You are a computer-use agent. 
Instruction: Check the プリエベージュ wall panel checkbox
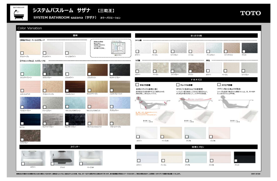22,53
